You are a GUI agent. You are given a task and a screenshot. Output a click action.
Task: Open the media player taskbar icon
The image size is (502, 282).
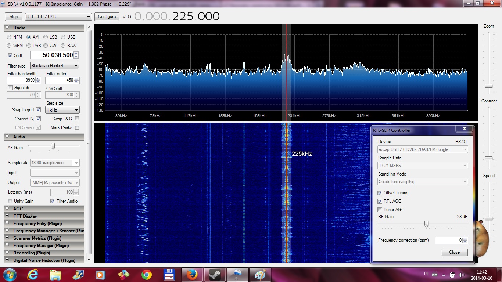[100, 274]
